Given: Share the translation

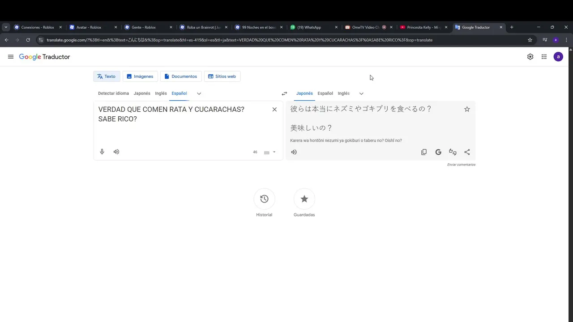Looking at the screenshot, I should tap(467, 152).
